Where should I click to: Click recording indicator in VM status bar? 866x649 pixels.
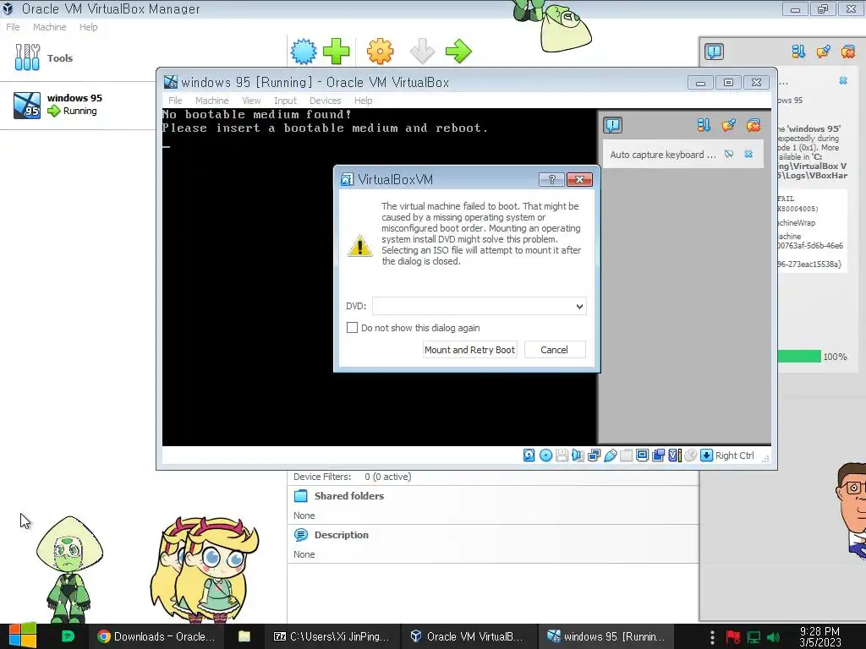click(658, 455)
